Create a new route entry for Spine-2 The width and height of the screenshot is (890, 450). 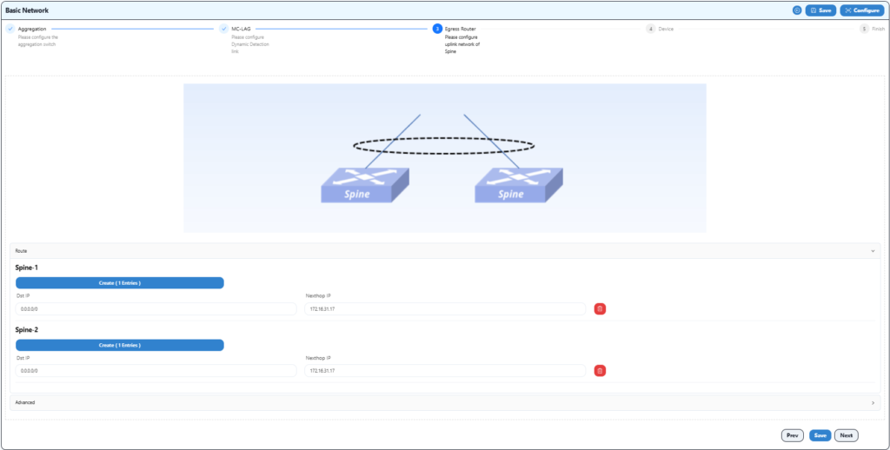click(120, 345)
